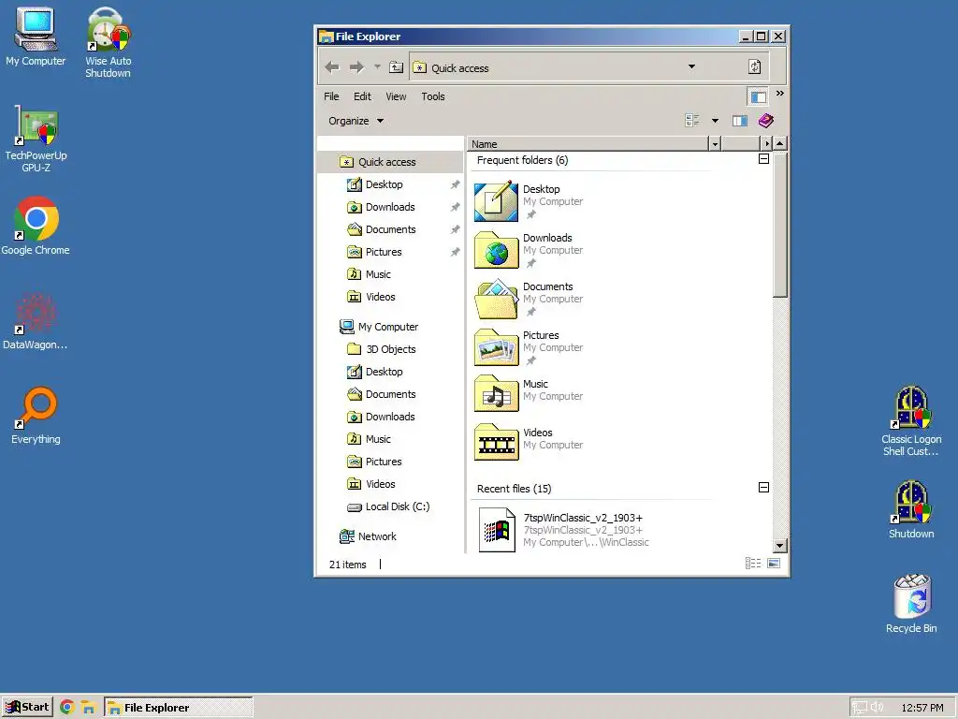Select 3D Objects in the tree
Image resolution: width=958 pixels, height=719 pixels.
[390, 350]
